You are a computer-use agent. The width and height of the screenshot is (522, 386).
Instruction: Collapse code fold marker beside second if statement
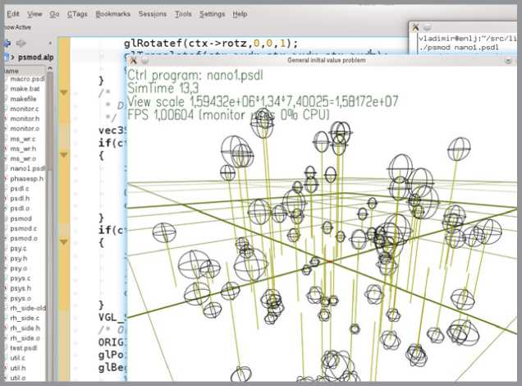63,241
